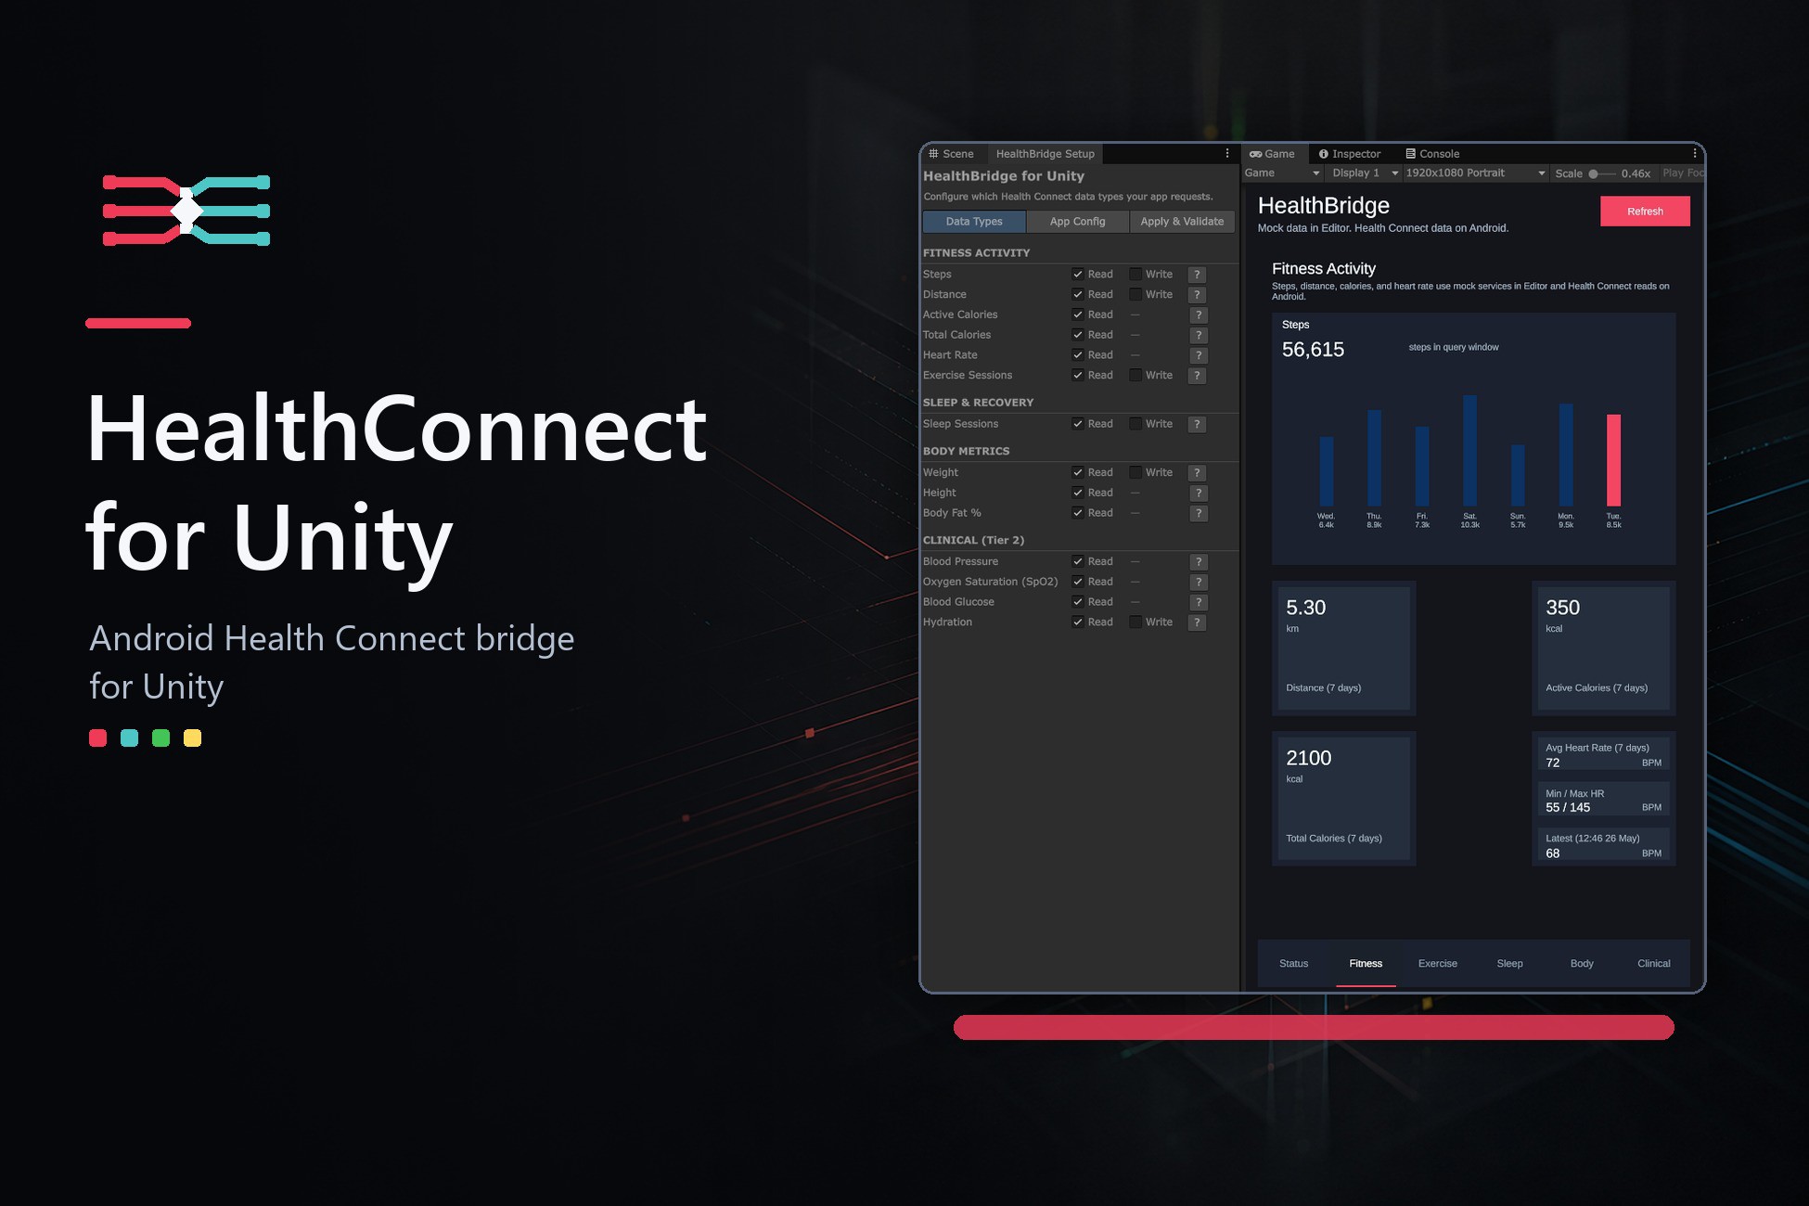Click the Active Calories (7 days) card
The width and height of the screenshot is (1809, 1206).
[1603, 648]
